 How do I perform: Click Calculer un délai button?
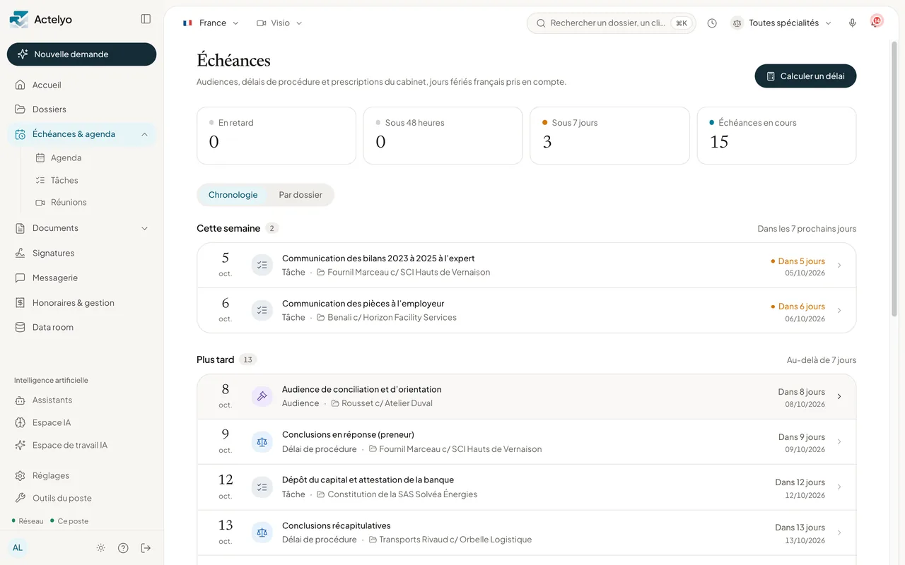click(x=805, y=76)
